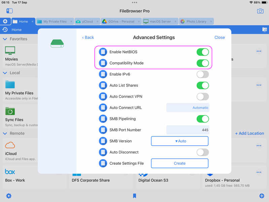Click the SMB Pipelining row icon
The image size is (269, 202).
click(103, 119)
